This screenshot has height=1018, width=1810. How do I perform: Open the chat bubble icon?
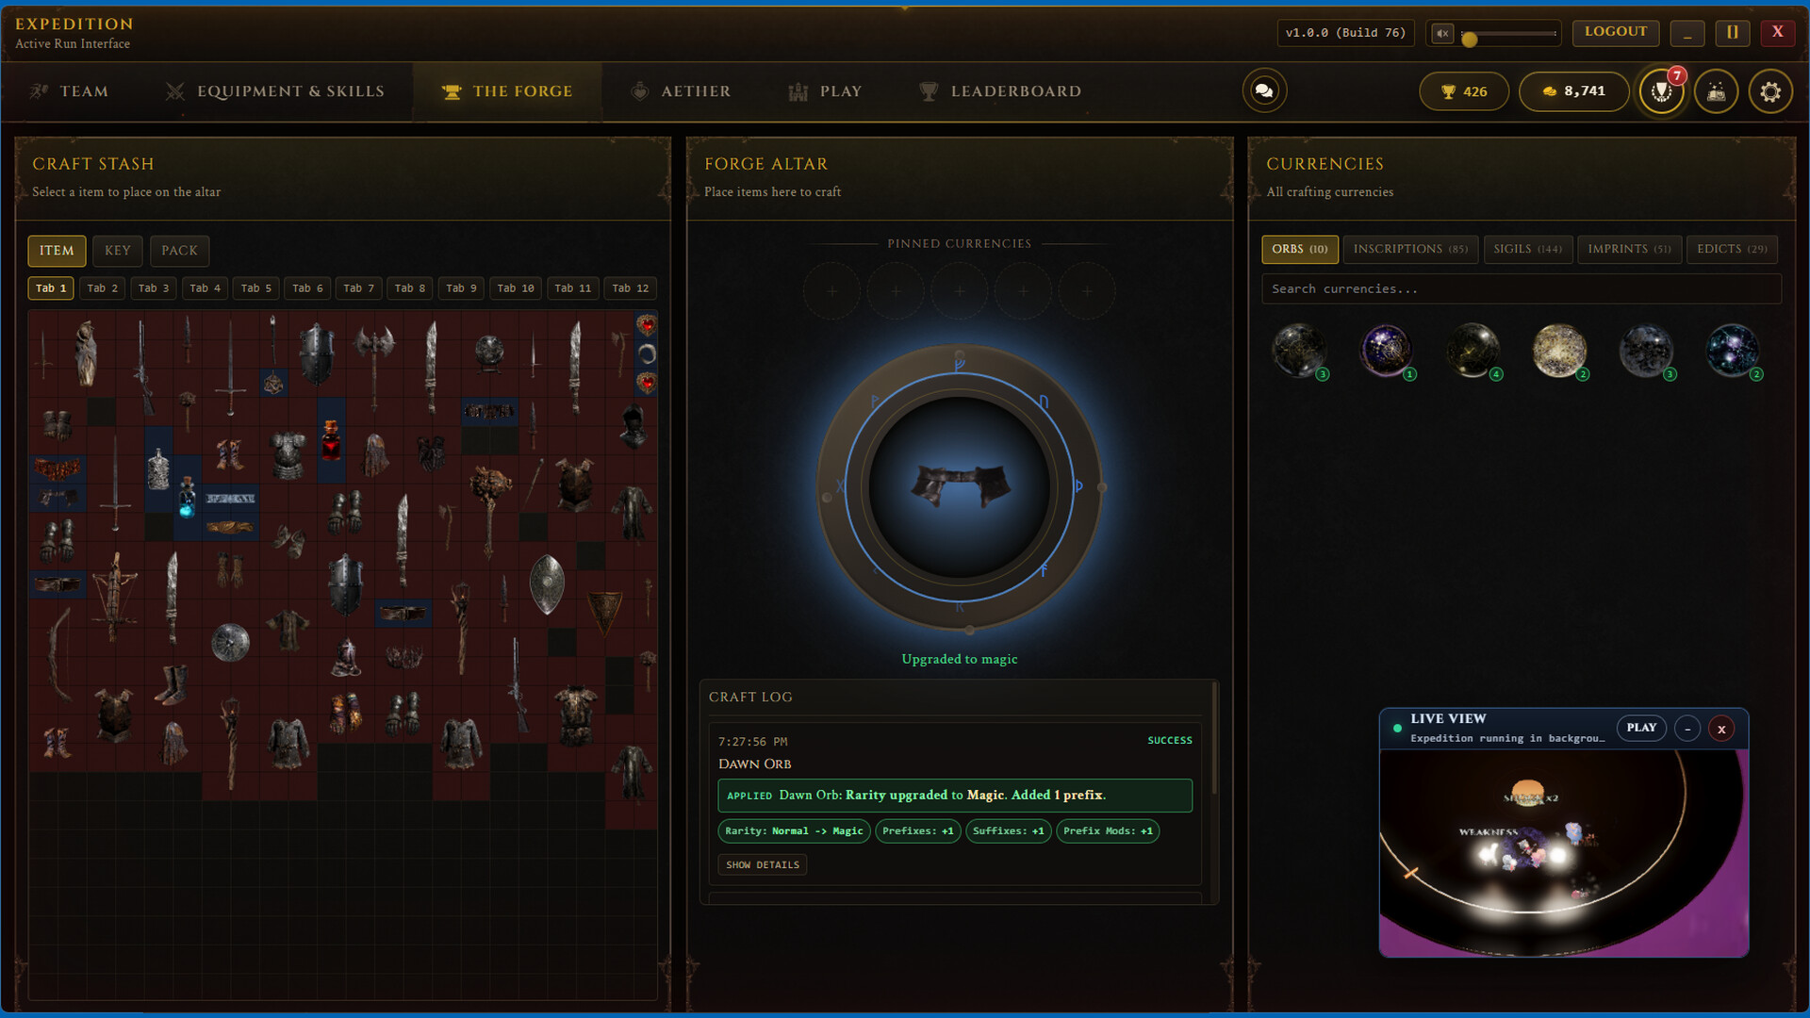point(1264,91)
